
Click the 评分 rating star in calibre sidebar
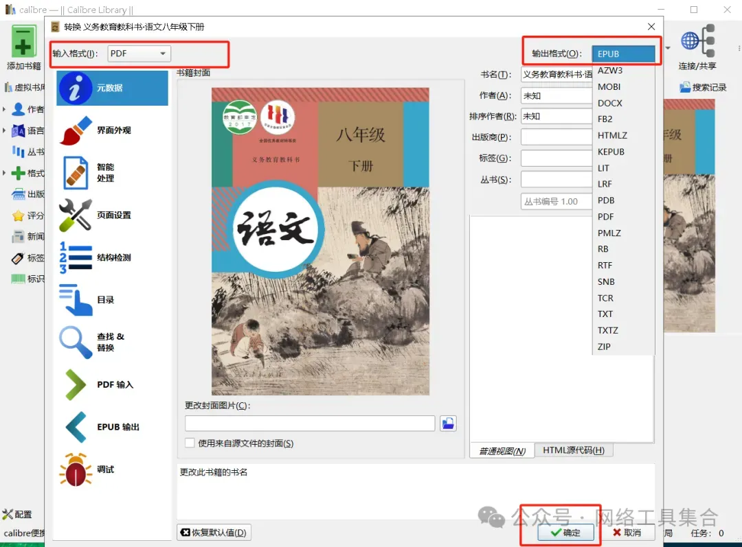[x=19, y=216]
